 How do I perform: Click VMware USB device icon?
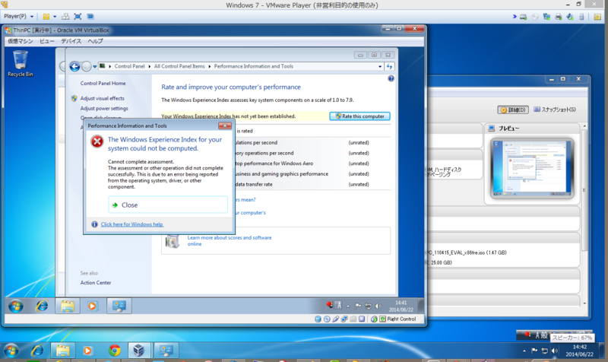581,17
